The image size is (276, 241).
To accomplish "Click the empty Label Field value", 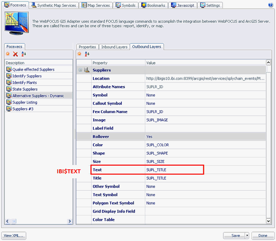I will pyautogui.click(x=205, y=128).
